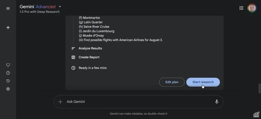Click the Ready in a few mins item
Viewport: 261px width, 119px height.
pyautogui.click(x=93, y=68)
